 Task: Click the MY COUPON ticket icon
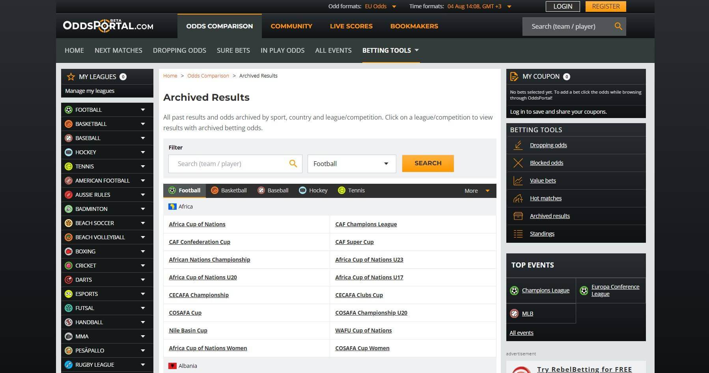coord(514,76)
